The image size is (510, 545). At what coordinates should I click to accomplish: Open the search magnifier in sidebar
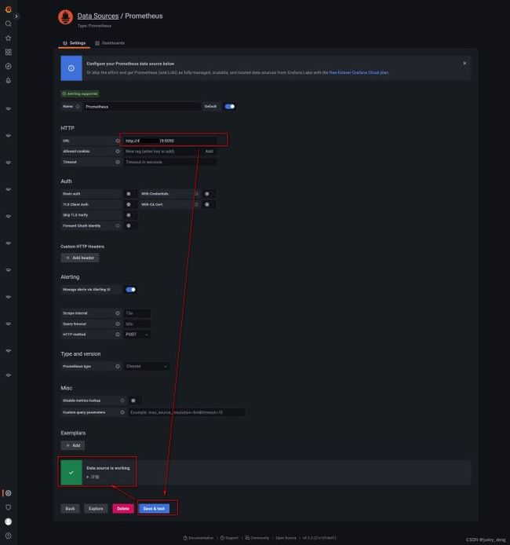[x=9, y=24]
